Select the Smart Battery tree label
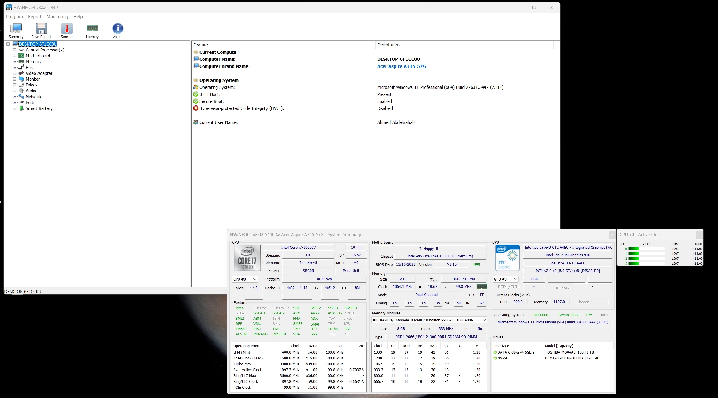This screenshot has width=718, height=398. click(x=39, y=108)
